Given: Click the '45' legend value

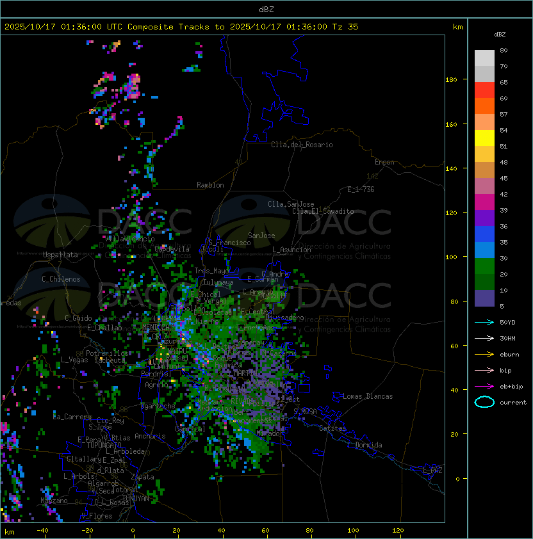Looking at the screenshot, I should point(504,179).
